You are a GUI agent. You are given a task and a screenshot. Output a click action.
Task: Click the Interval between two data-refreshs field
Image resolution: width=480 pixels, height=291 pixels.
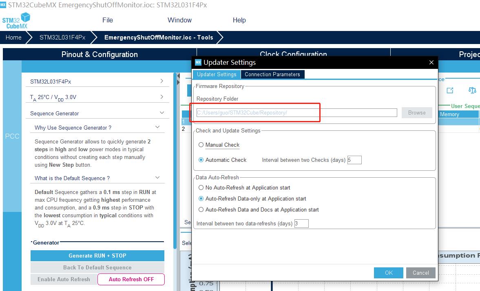pyautogui.click(x=301, y=223)
